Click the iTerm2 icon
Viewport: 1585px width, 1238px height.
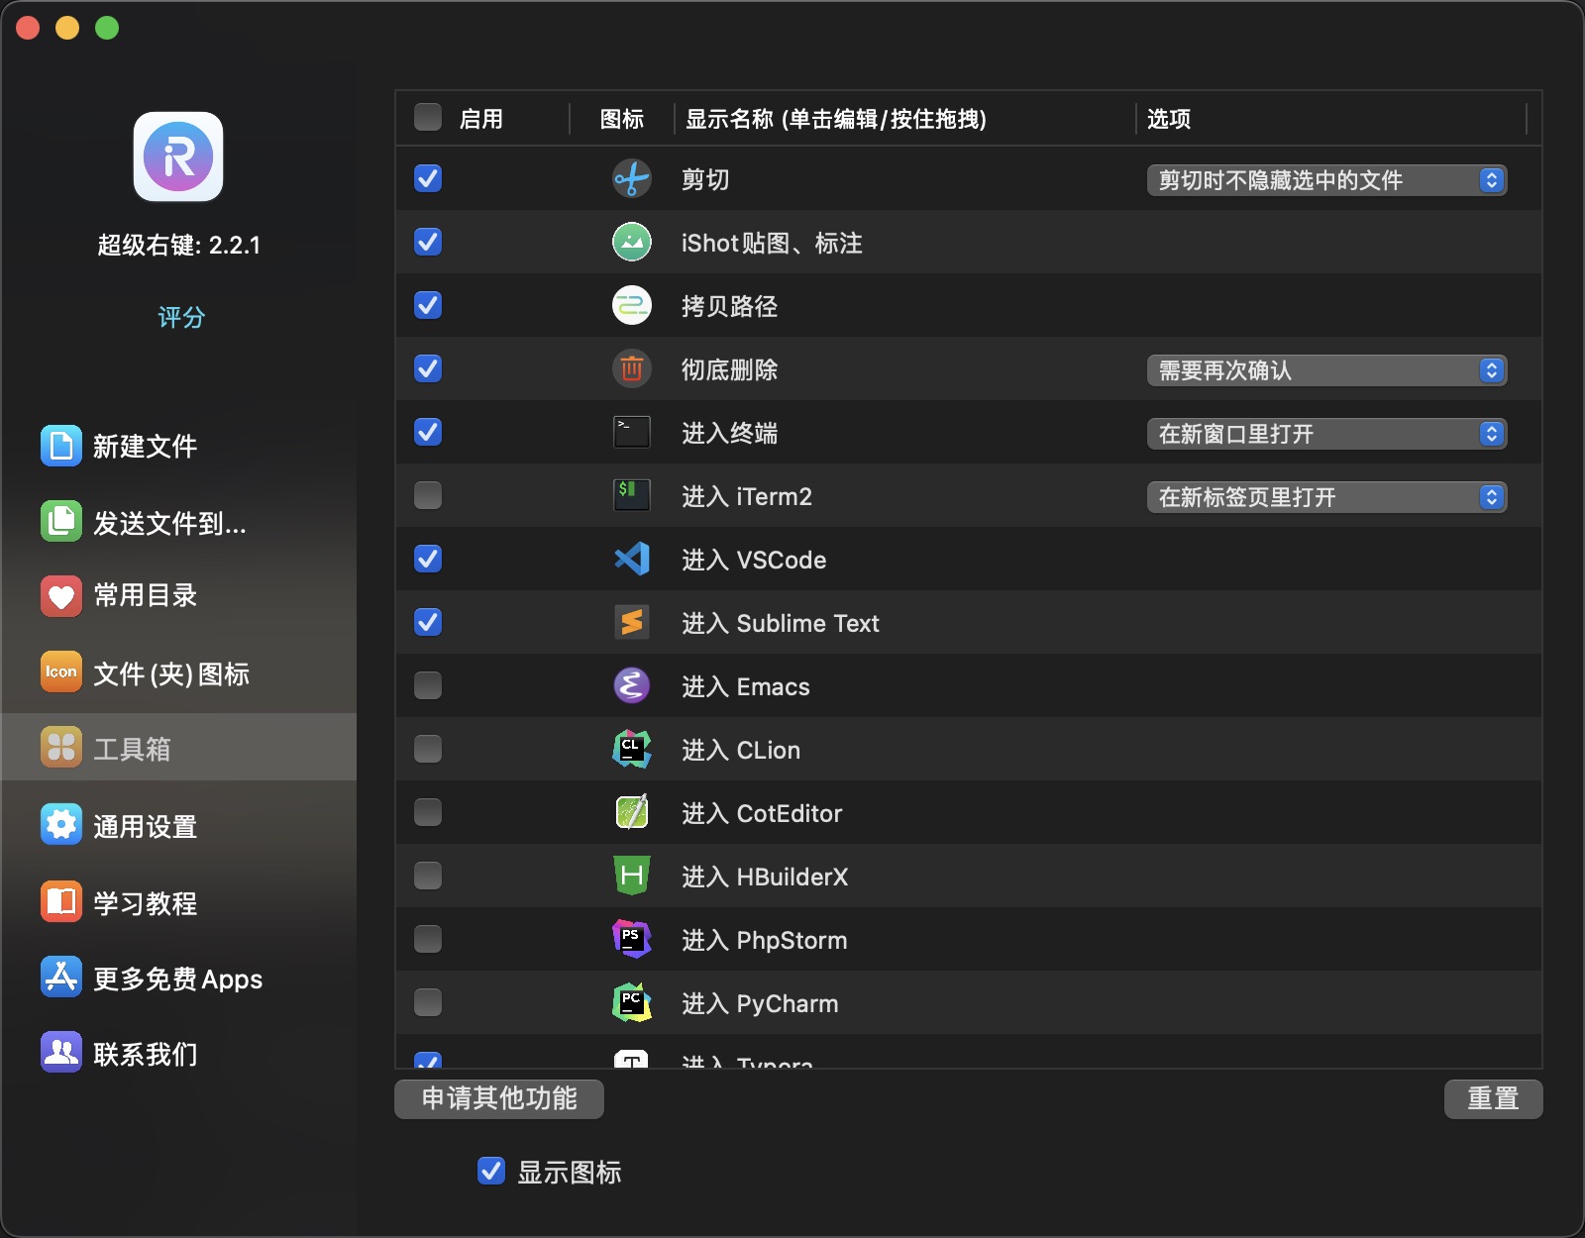pos(632,495)
